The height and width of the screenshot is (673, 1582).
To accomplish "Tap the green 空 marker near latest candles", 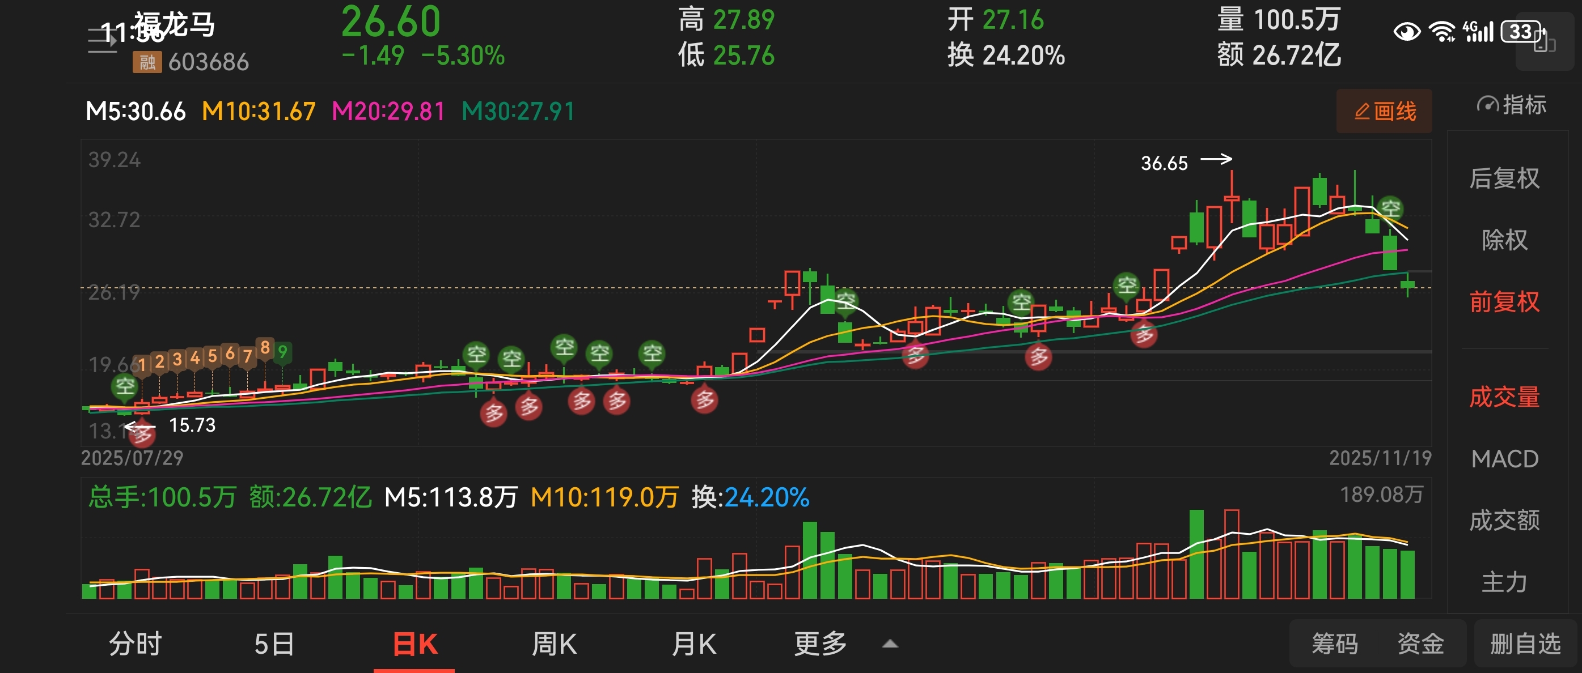I will point(1390,208).
